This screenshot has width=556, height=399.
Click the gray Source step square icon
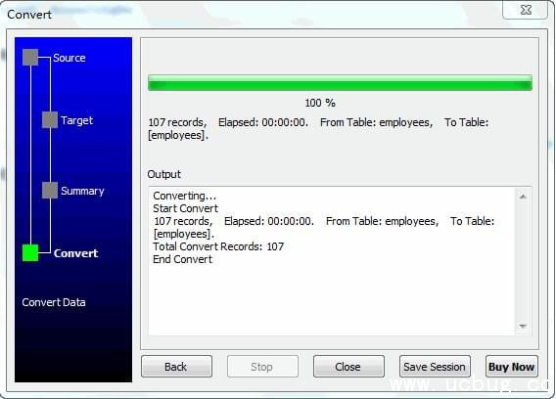pyautogui.click(x=30, y=58)
